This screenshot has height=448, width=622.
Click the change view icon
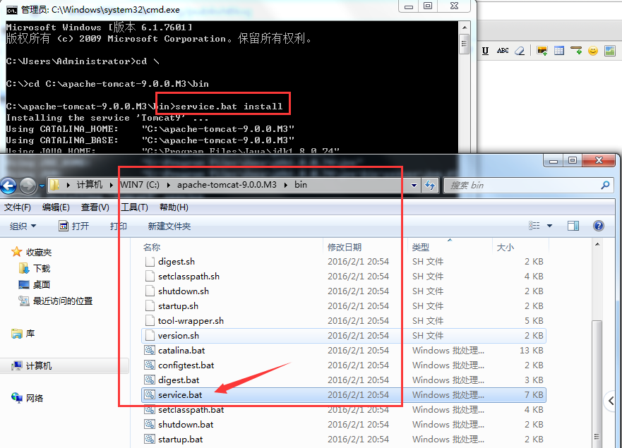[534, 226]
